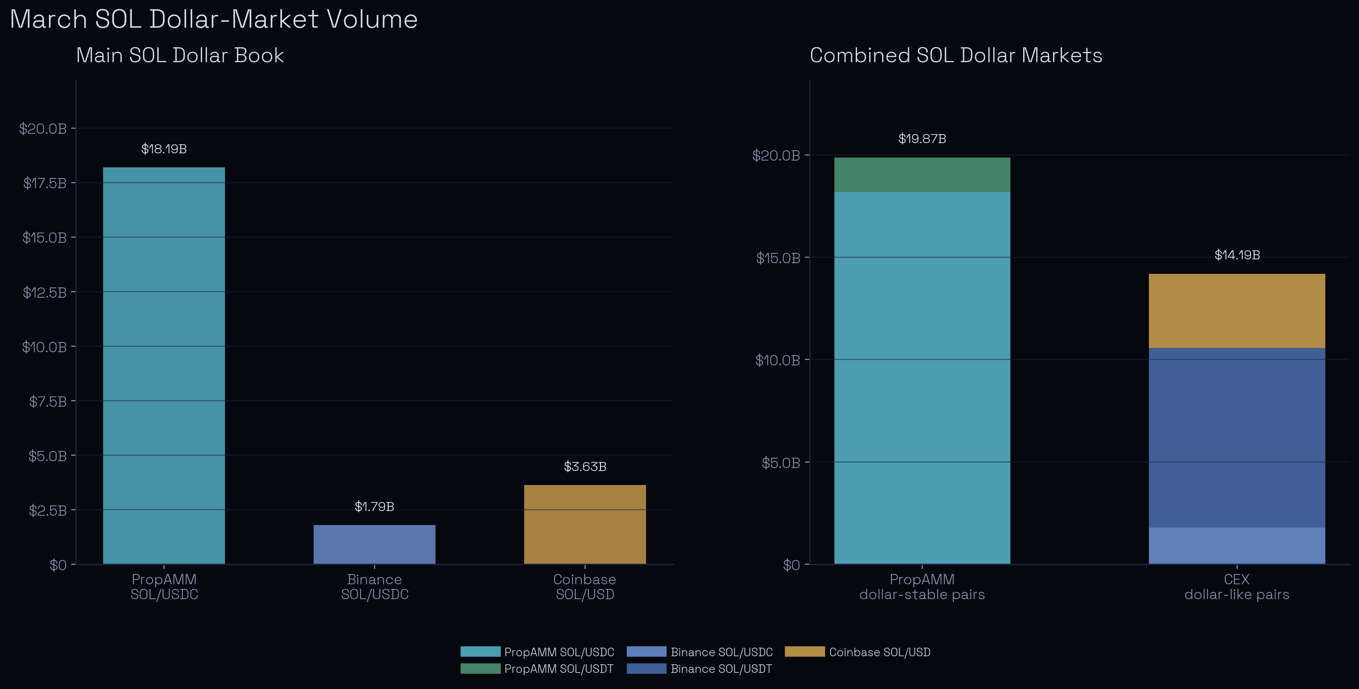The width and height of the screenshot is (1359, 689).
Task: Click the light blue Binance SOL/USDC stacked segment
Action: tap(1237, 545)
